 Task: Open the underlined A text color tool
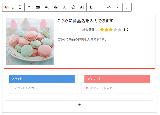[x=64, y=7]
